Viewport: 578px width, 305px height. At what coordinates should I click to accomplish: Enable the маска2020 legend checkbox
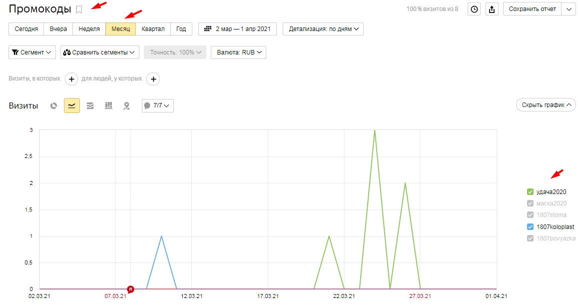pyautogui.click(x=531, y=203)
